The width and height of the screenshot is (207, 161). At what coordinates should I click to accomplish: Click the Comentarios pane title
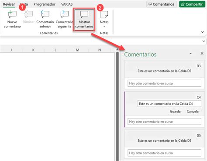(140, 55)
